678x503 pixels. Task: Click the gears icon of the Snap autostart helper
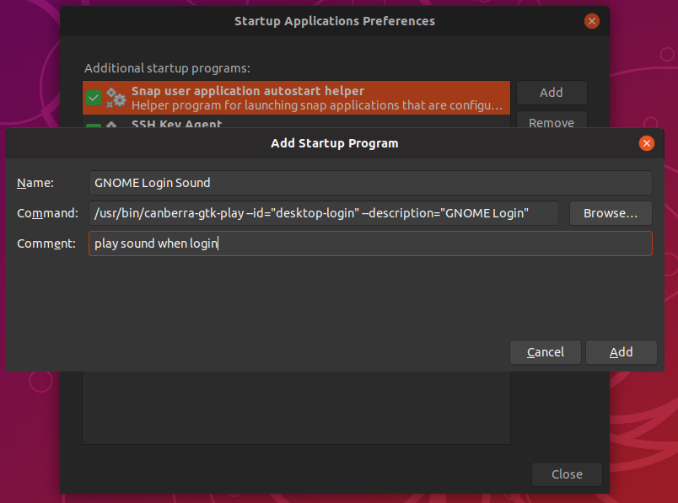tap(116, 98)
